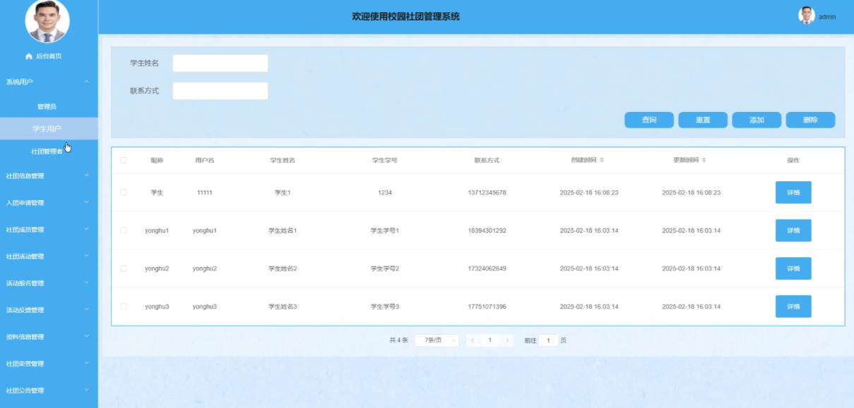854x408 pixels.
Task: Click the username cell 11111
Action: click(205, 192)
